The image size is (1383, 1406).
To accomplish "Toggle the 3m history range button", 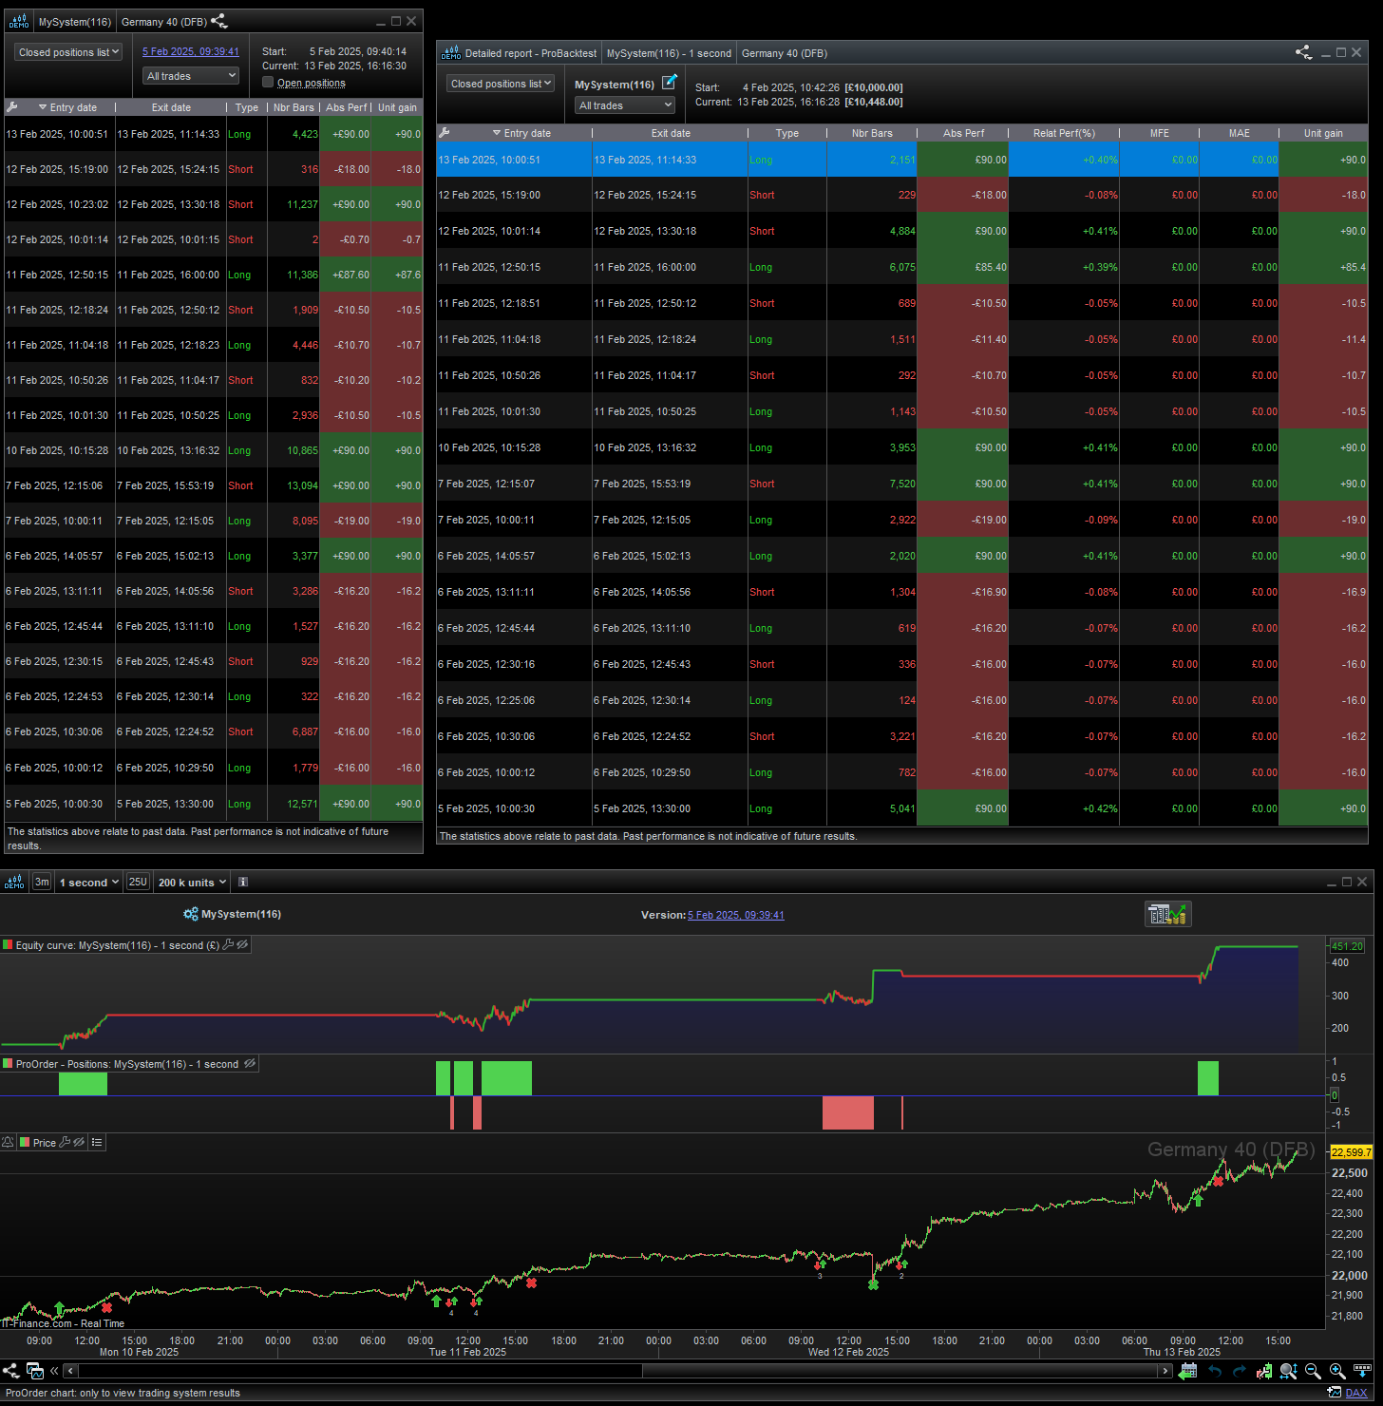I will tap(42, 882).
